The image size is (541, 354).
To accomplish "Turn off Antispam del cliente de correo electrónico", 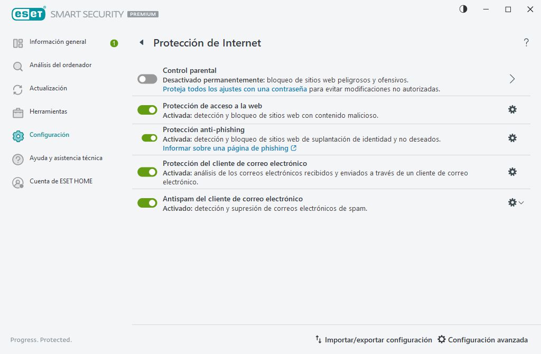I will [x=147, y=202].
